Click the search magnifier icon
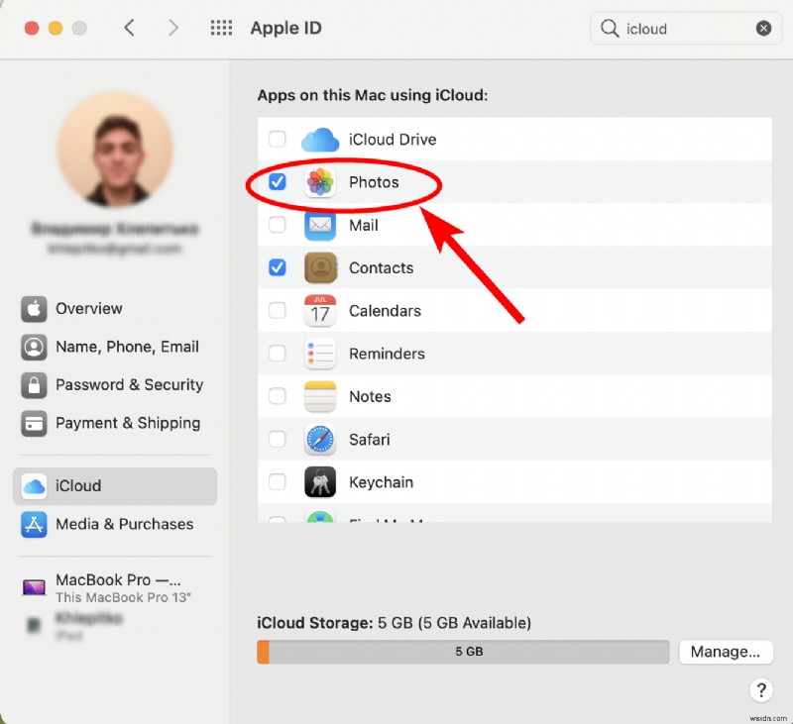The width and height of the screenshot is (793, 724). click(610, 29)
